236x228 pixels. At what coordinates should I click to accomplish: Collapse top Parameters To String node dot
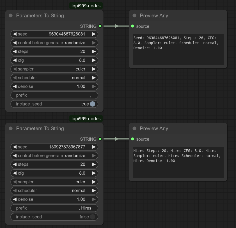11,15
